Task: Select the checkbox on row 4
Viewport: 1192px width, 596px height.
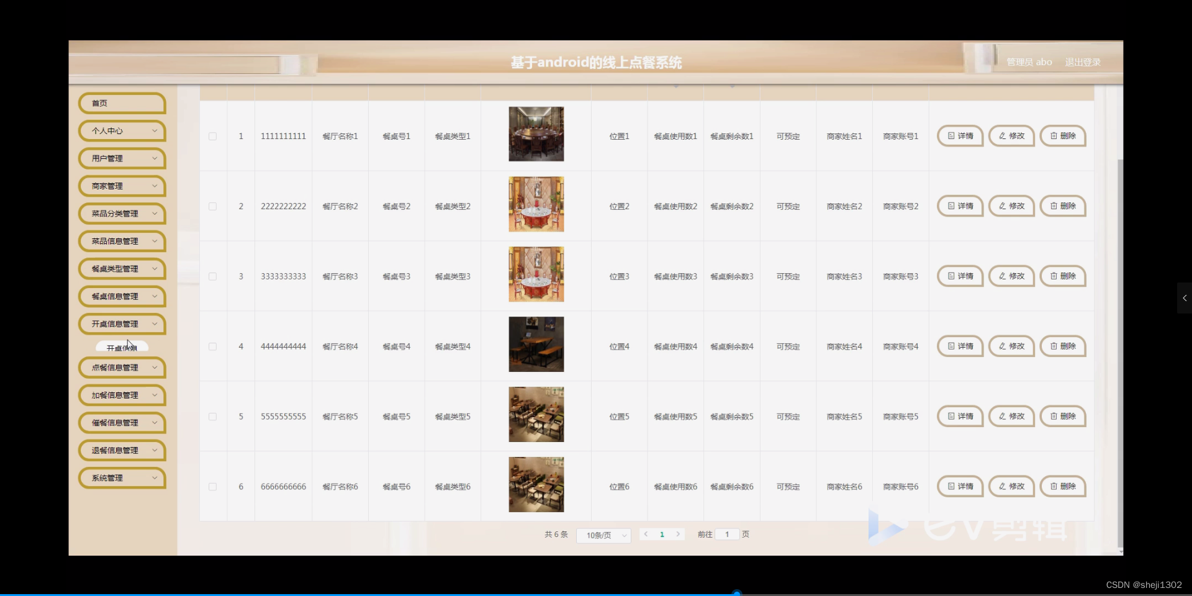Action: [x=213, y=346]
